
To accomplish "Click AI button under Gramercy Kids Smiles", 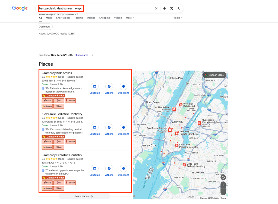I will (59, 101).
